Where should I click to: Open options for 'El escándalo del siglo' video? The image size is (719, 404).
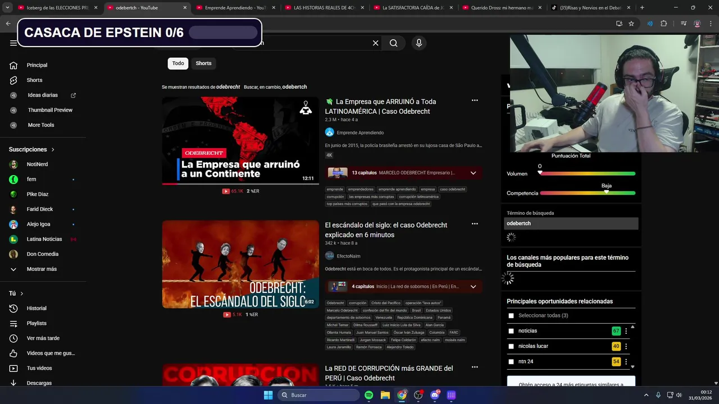tap(475, 224)
